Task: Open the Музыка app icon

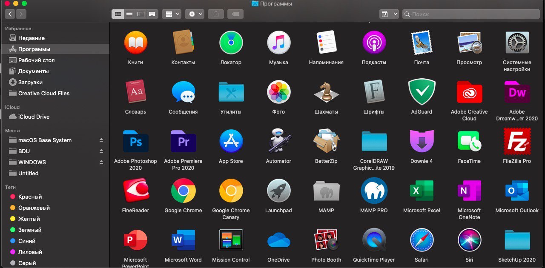Action: 278,43
